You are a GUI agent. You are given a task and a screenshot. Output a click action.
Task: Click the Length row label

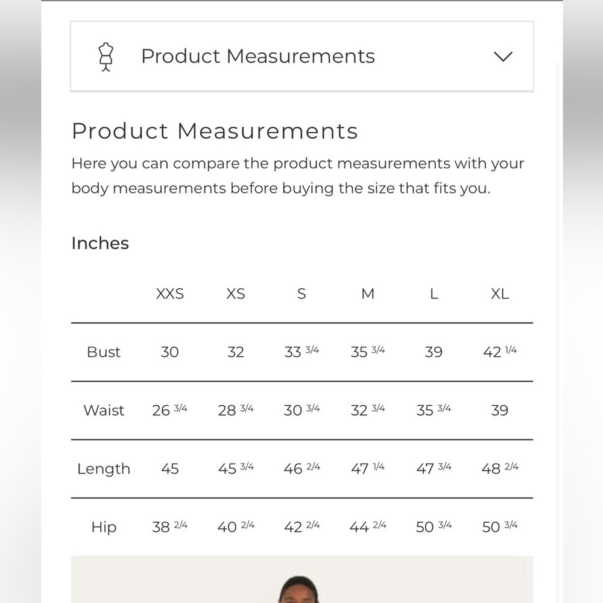click(104, 469)
